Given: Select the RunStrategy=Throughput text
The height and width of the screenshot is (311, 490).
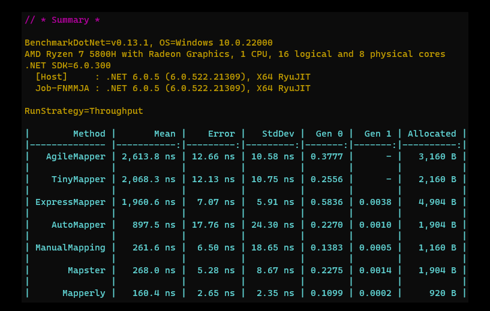Looking at the screenshot, I should coord(84,111).
